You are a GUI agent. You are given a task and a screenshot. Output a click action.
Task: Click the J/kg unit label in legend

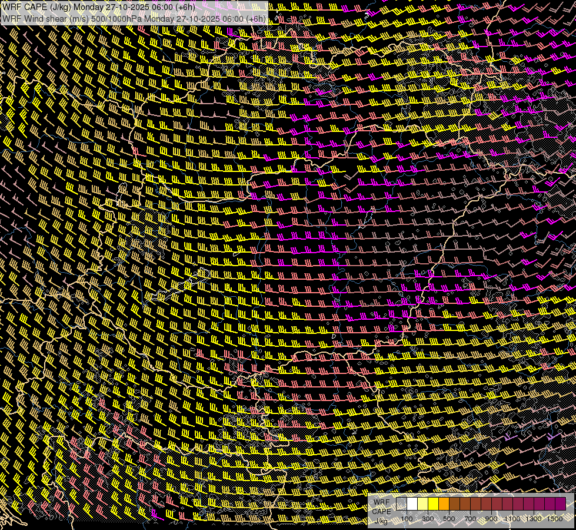381,521
